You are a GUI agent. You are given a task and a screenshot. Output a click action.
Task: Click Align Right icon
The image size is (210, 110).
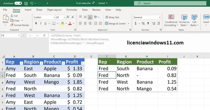click(90, 24)
